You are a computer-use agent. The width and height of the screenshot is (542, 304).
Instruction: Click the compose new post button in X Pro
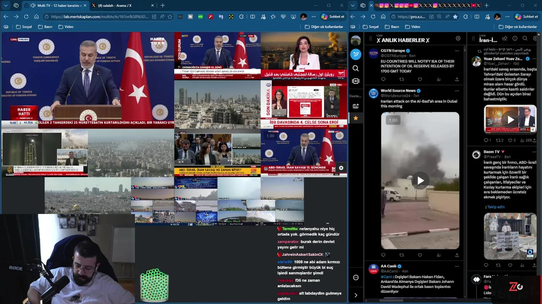tap(356, 54)
